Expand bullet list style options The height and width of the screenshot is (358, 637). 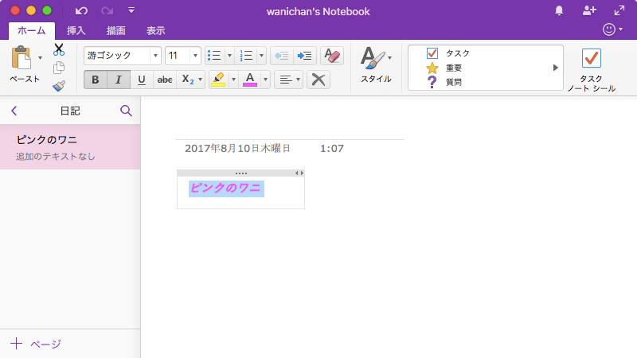229,56
